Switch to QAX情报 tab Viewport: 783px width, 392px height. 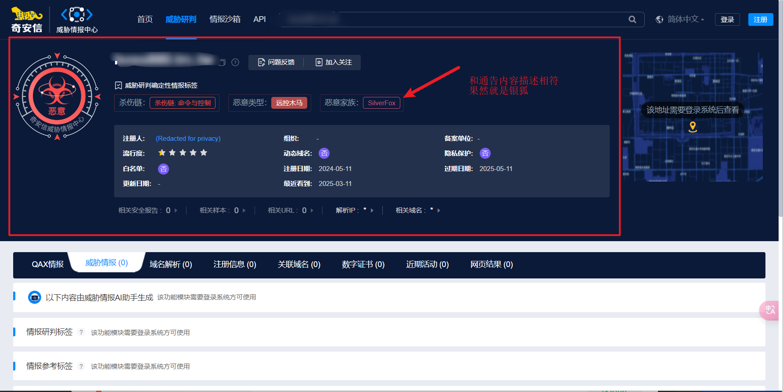pos(47,264)
